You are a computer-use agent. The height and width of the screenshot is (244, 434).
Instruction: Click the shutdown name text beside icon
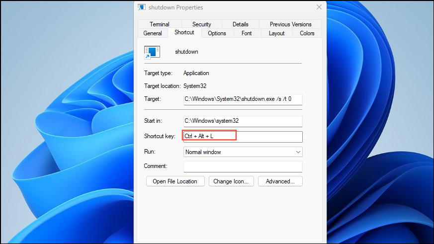tap(186, 52)
